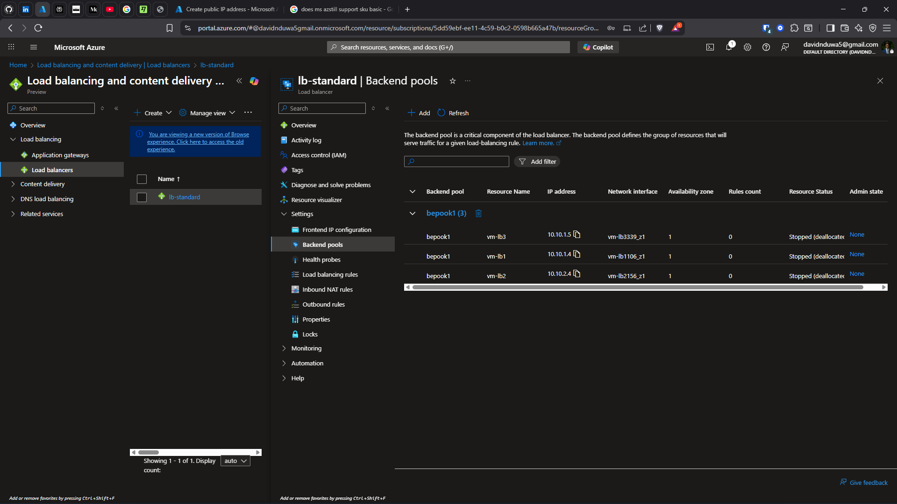This screenshot has width=897, height=504.
Task: Bookmark this page in the browser
Action: coord(170,28)
